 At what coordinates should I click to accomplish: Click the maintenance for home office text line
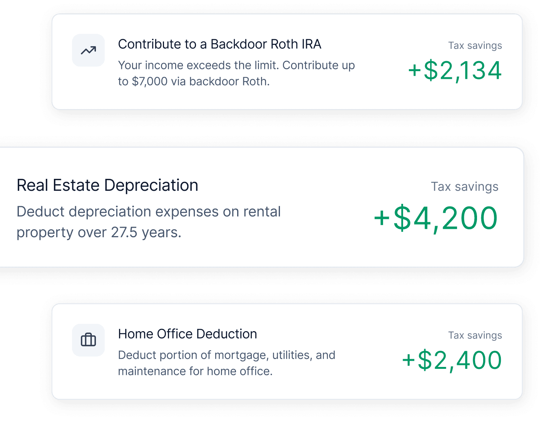(x=195, y=371)
